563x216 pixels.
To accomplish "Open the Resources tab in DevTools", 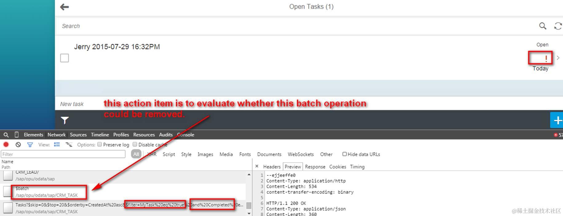I will click(x=144, y=135).
